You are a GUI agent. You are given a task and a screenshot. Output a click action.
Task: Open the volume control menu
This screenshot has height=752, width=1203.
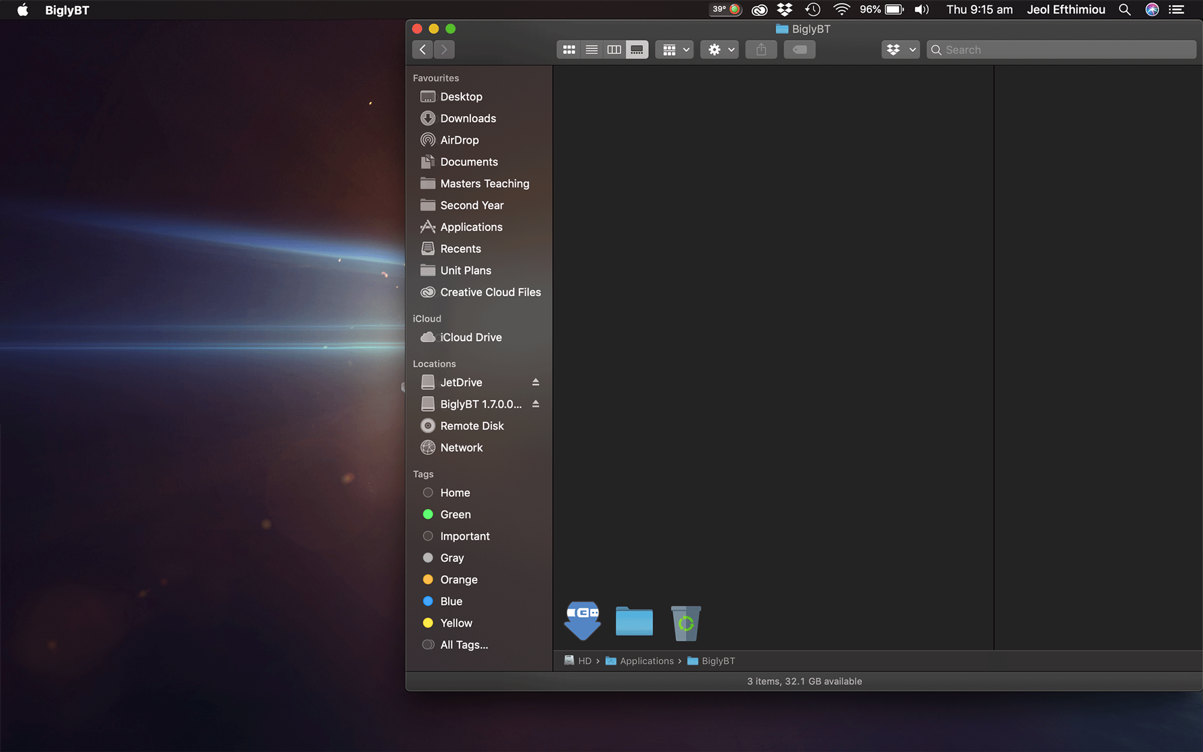point(921,10)
